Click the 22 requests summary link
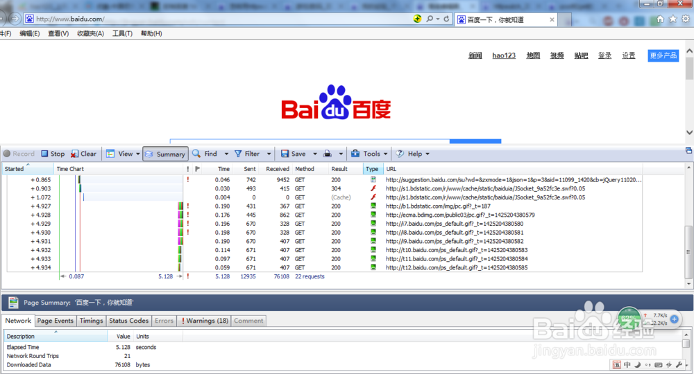This screenshot has width=694, height=374. tap(310, 276)
